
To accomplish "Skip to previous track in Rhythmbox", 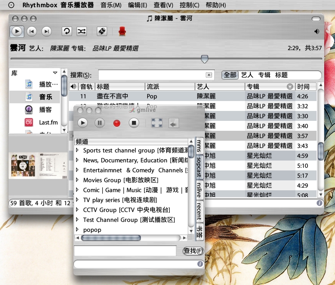I will [32, 32].
